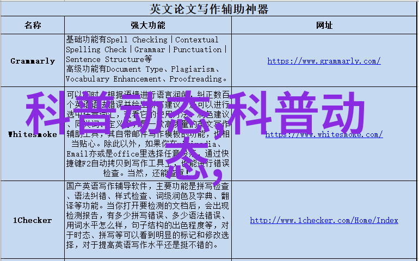
Task: Select the 网址 header cell
Action: pos(324,25)
